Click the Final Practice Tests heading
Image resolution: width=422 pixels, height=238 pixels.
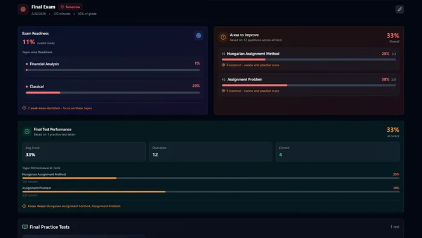click(49, 227)
